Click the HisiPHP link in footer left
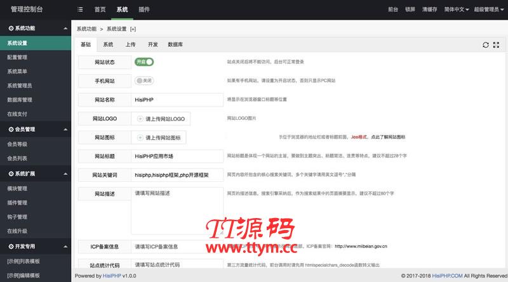Image resolution: width=508 pixels, height=282 pixels. pyautogui.click(x=112, y=276)
